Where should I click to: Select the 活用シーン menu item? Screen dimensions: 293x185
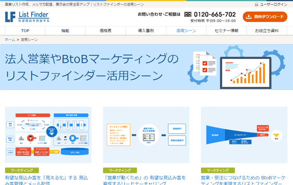click(186, 31)
